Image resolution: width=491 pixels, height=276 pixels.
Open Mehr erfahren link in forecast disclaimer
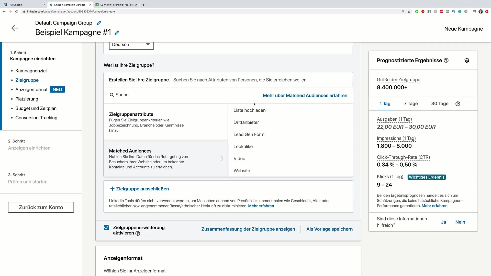434,206
